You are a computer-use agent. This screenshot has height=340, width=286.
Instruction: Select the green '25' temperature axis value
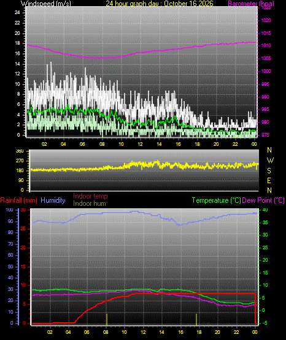pos(265,247)
